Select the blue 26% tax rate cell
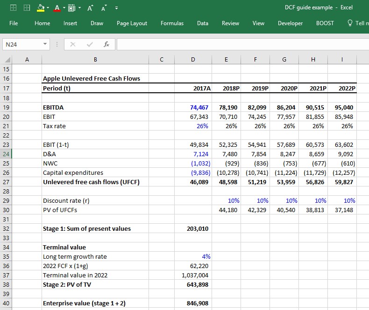The width and height of the screenshot is (369, 310). click(x=193, y=126)
